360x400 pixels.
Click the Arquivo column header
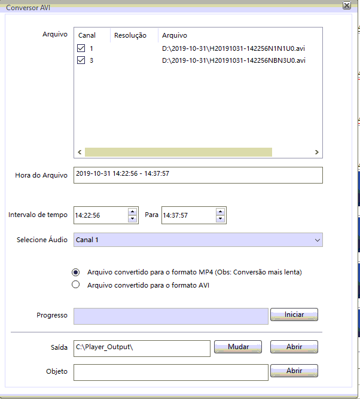(175, 35)
